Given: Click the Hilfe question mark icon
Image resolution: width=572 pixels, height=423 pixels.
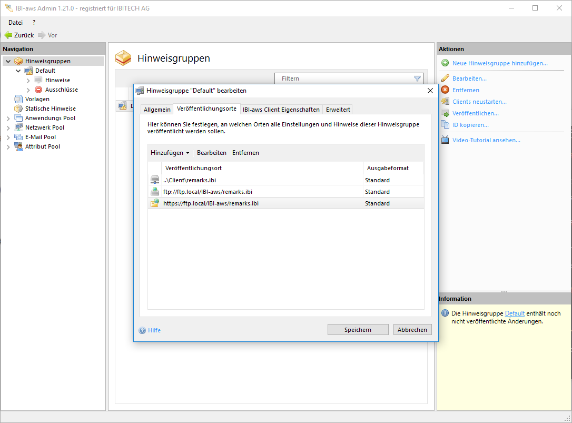Looking at the screenshot, I should [x=142, y=330].
